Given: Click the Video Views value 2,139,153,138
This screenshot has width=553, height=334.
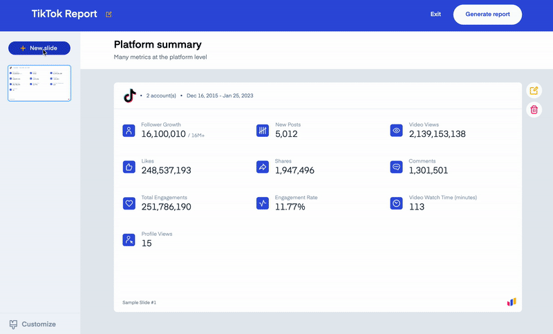Looking at the screenshot, I should (x=438, y=134).
